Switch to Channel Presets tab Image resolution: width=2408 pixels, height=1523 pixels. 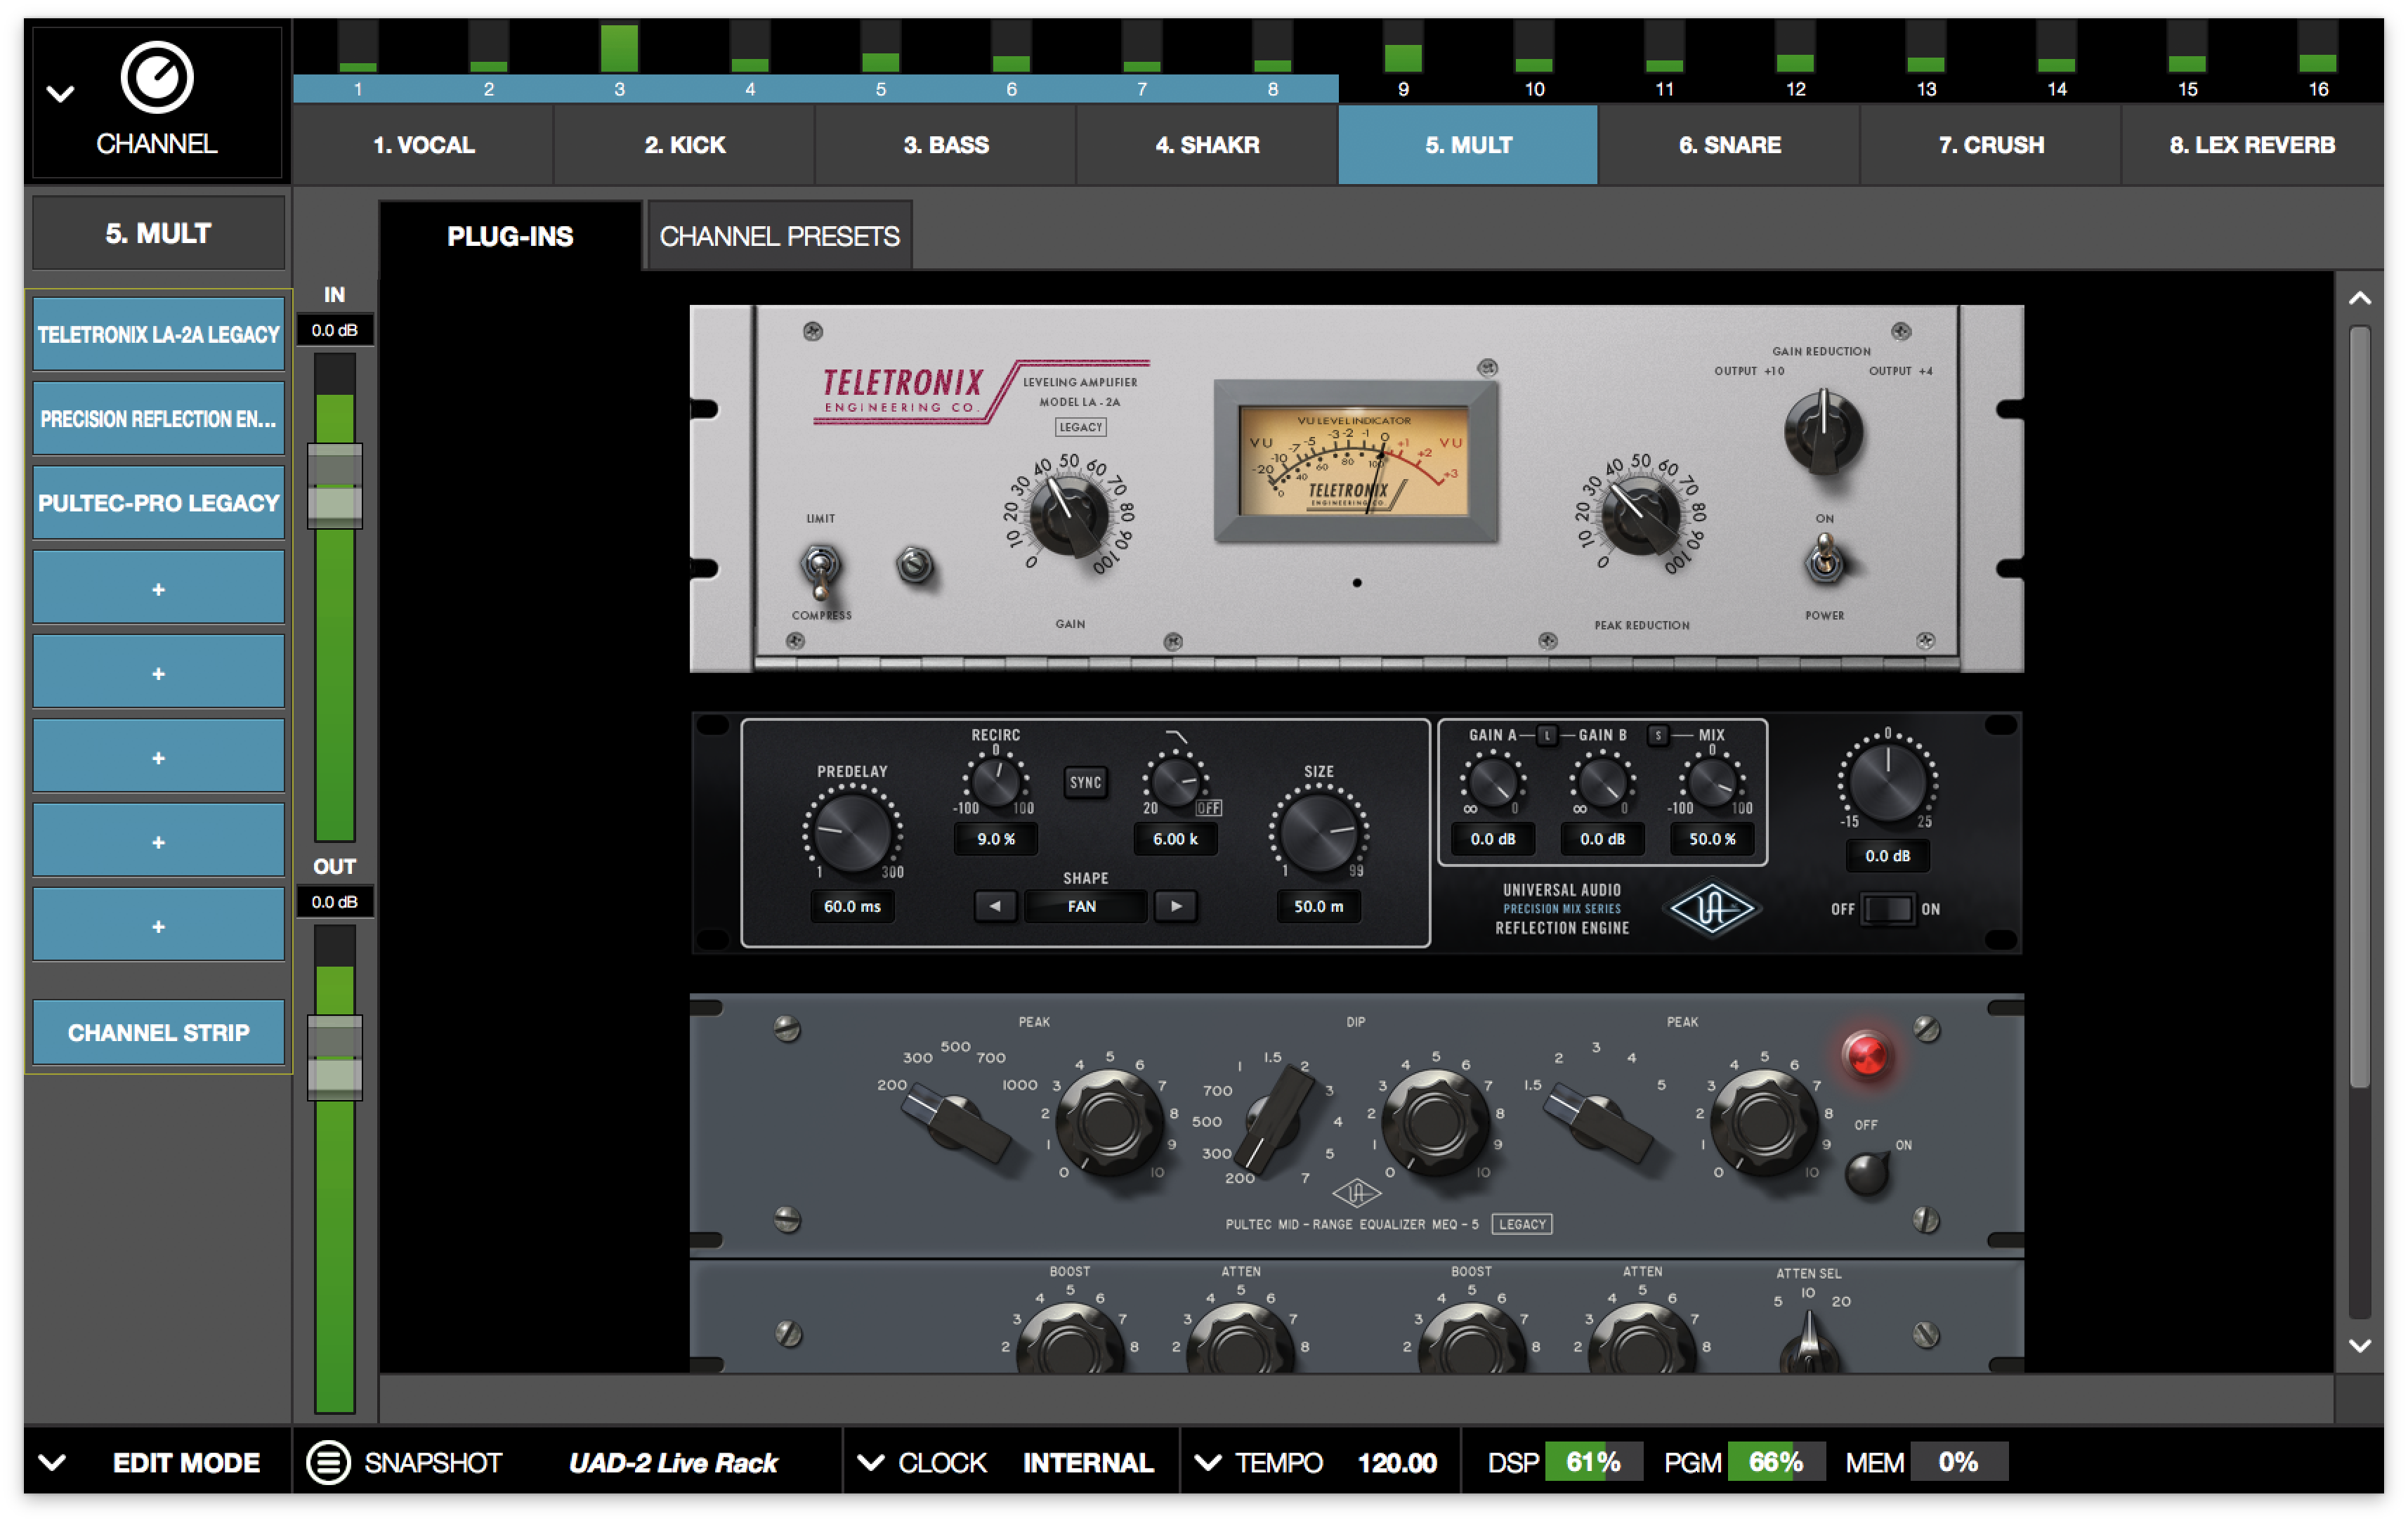[779, 236]
